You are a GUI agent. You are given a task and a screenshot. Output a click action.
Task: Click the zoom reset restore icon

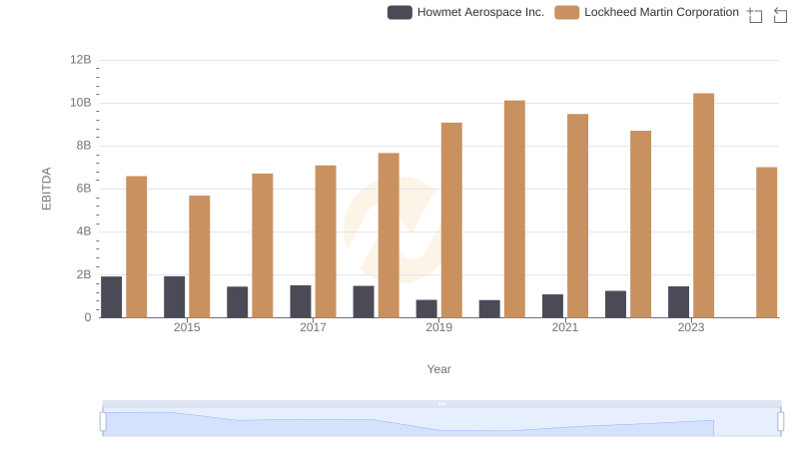780,15
